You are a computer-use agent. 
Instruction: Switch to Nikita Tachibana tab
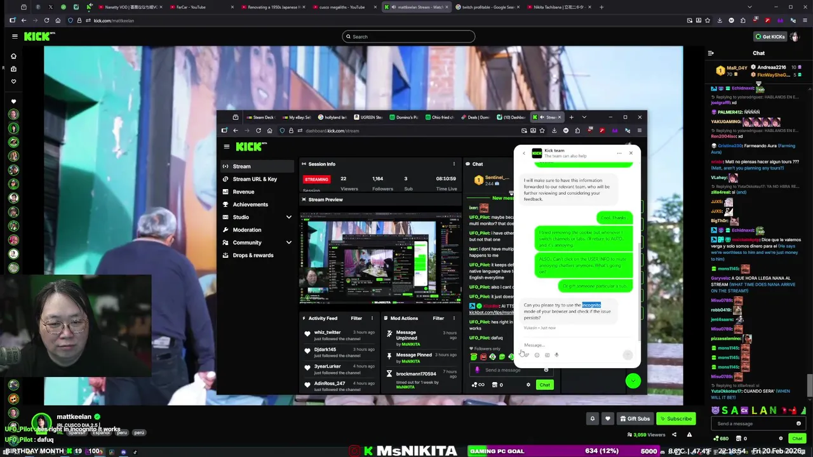tap(559, 7)
